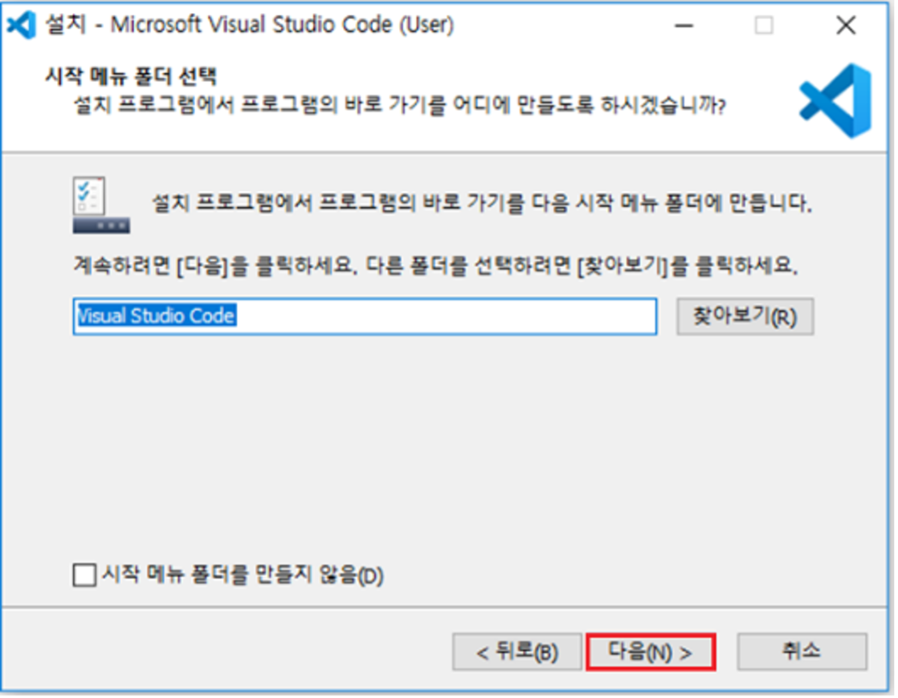Click the '시작 메뉴 폴더 선택' heading

click(x=131, y=76)
